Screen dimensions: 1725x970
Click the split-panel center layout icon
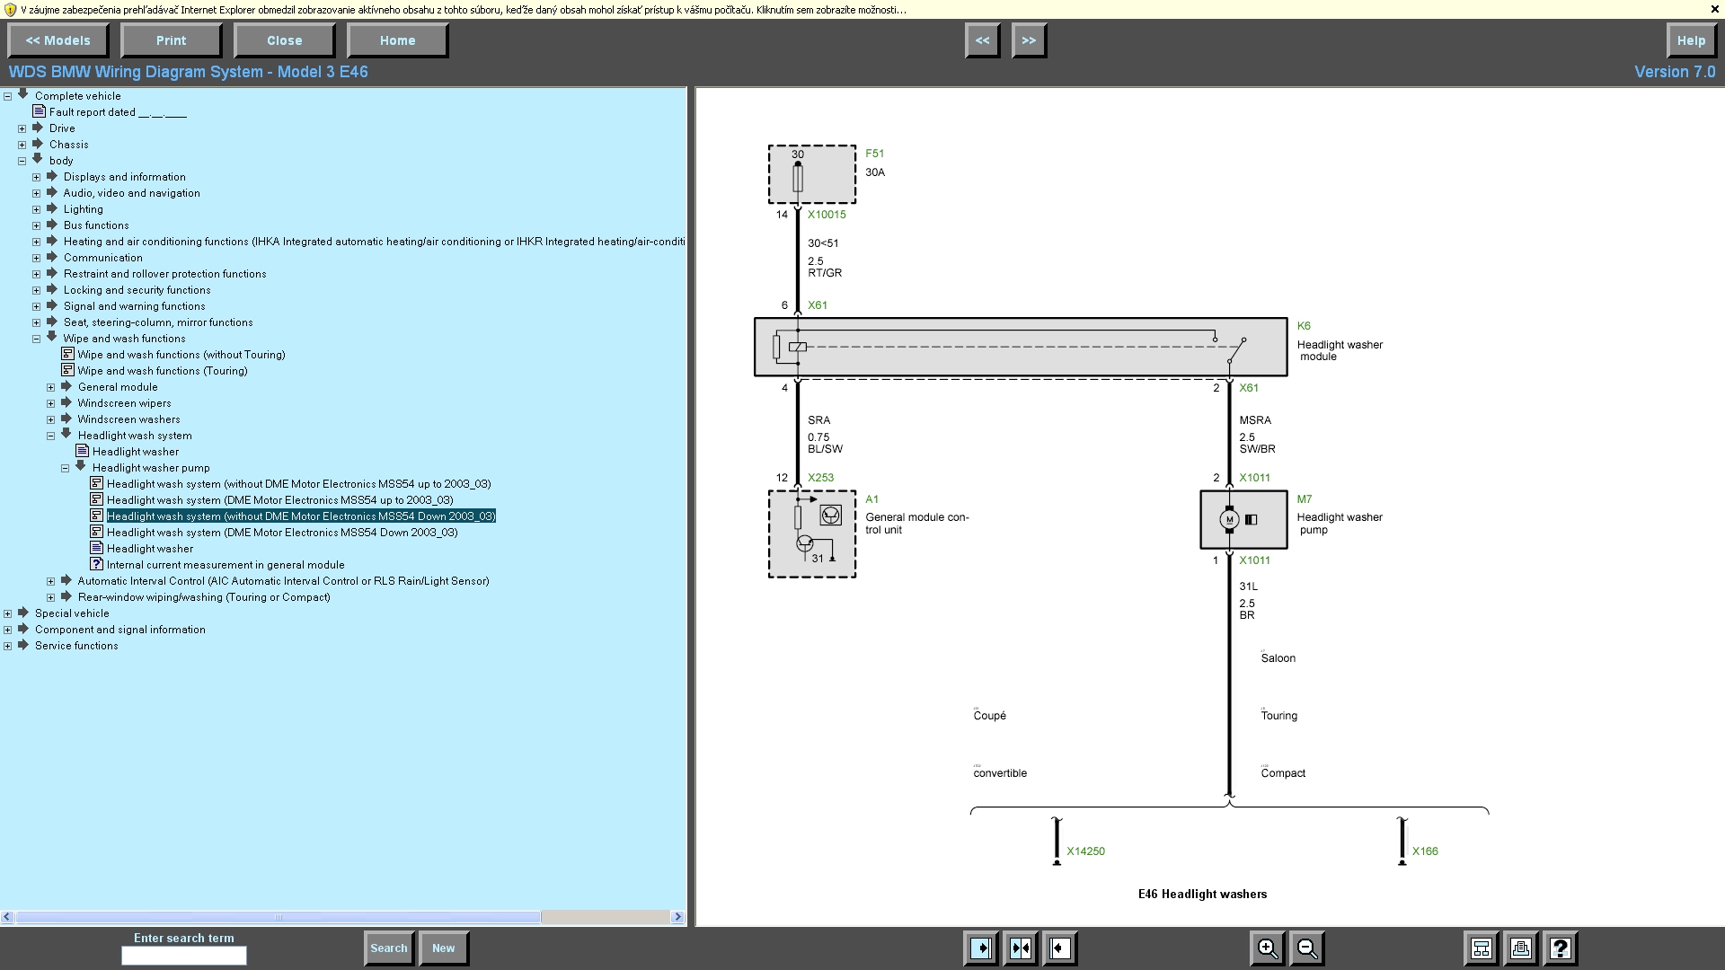point(1021,948)
